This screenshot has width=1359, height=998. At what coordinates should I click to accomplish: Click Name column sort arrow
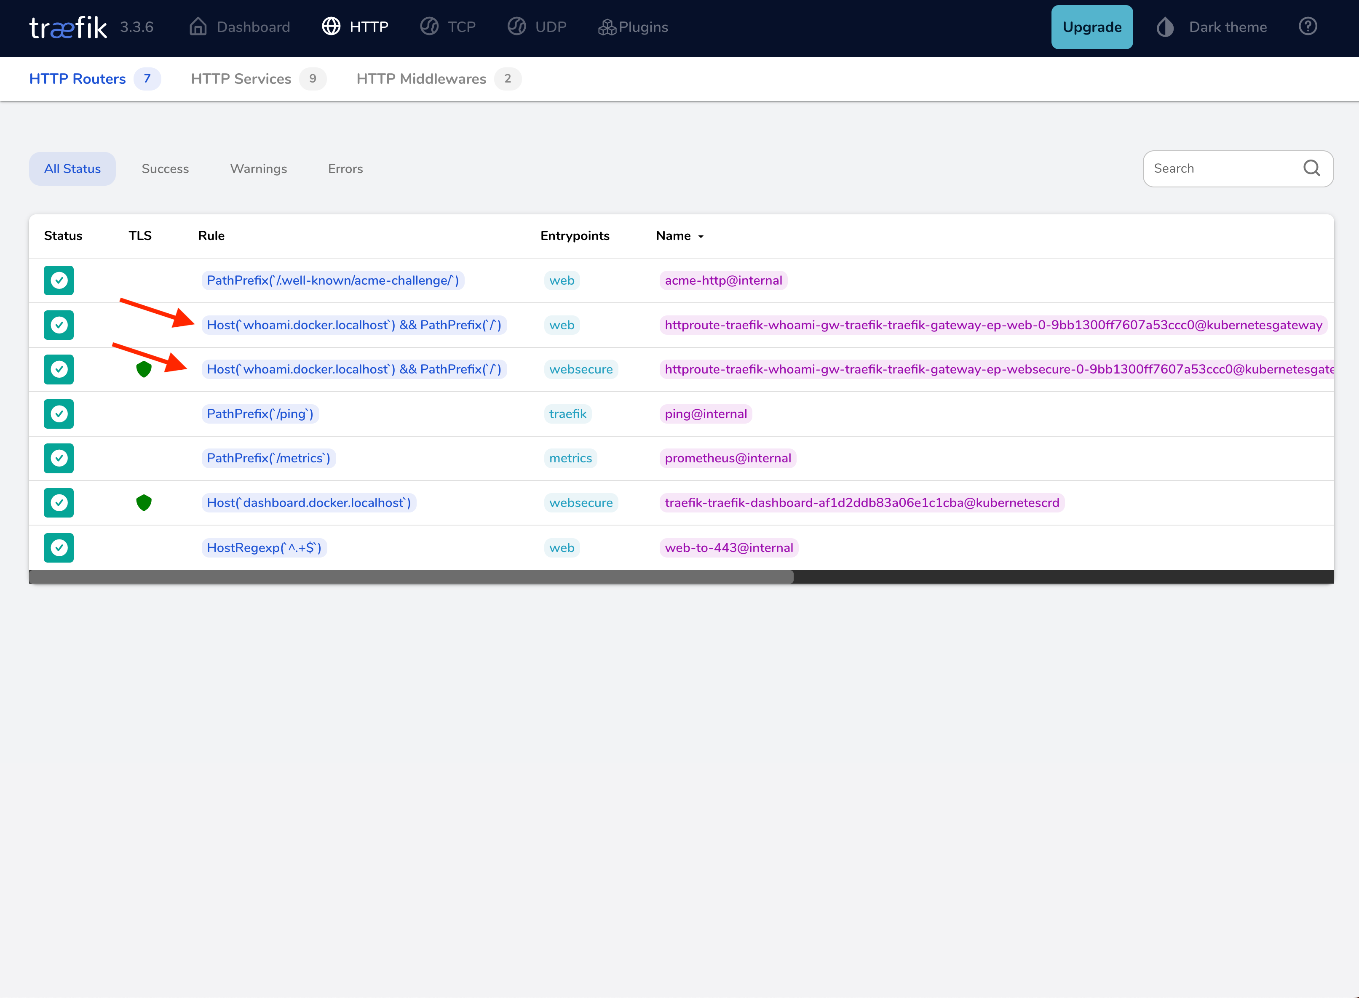[701, 236]
